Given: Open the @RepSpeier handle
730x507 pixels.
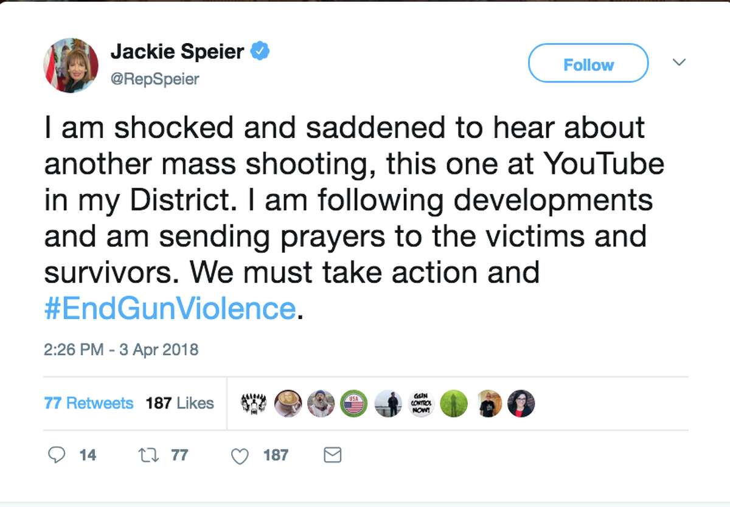Looking at the screenshot, I should coord(155,79).
